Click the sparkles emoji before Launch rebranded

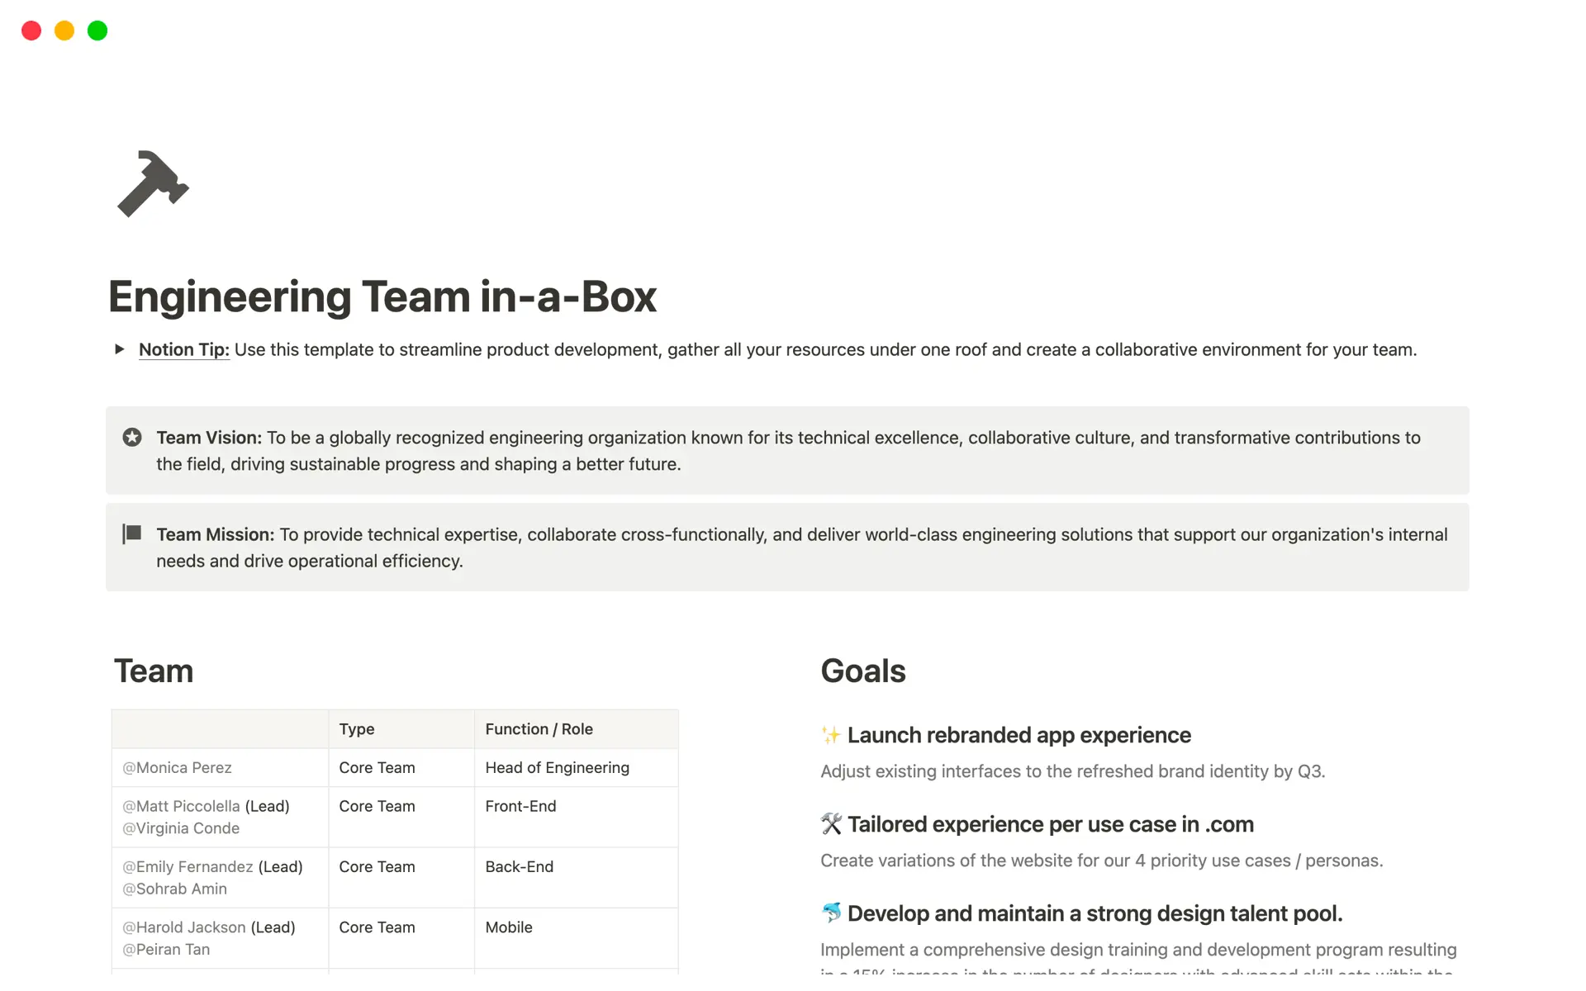point(831,735)
